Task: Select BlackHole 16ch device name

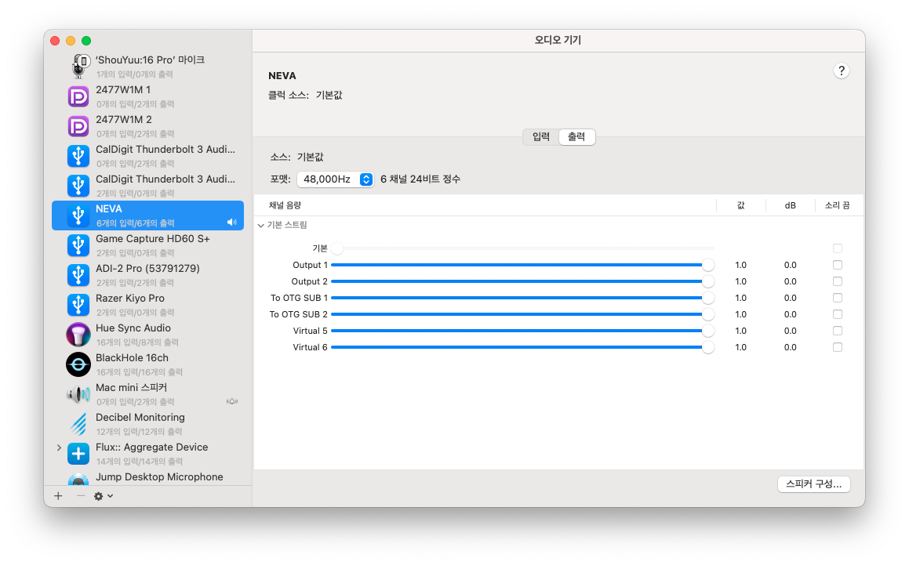Action: coord(133,357)
